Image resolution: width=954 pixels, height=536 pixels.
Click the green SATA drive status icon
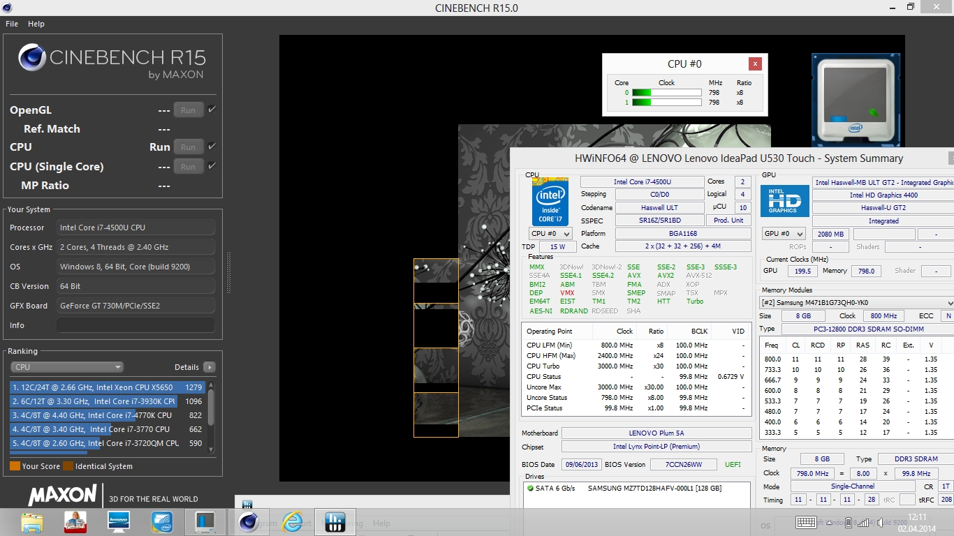click(x=531, y=488)
